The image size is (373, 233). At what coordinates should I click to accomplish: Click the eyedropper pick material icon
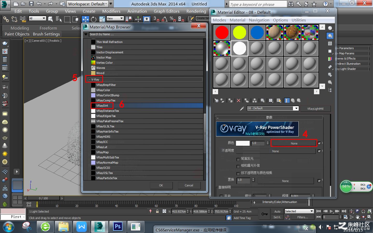[242, 108]
